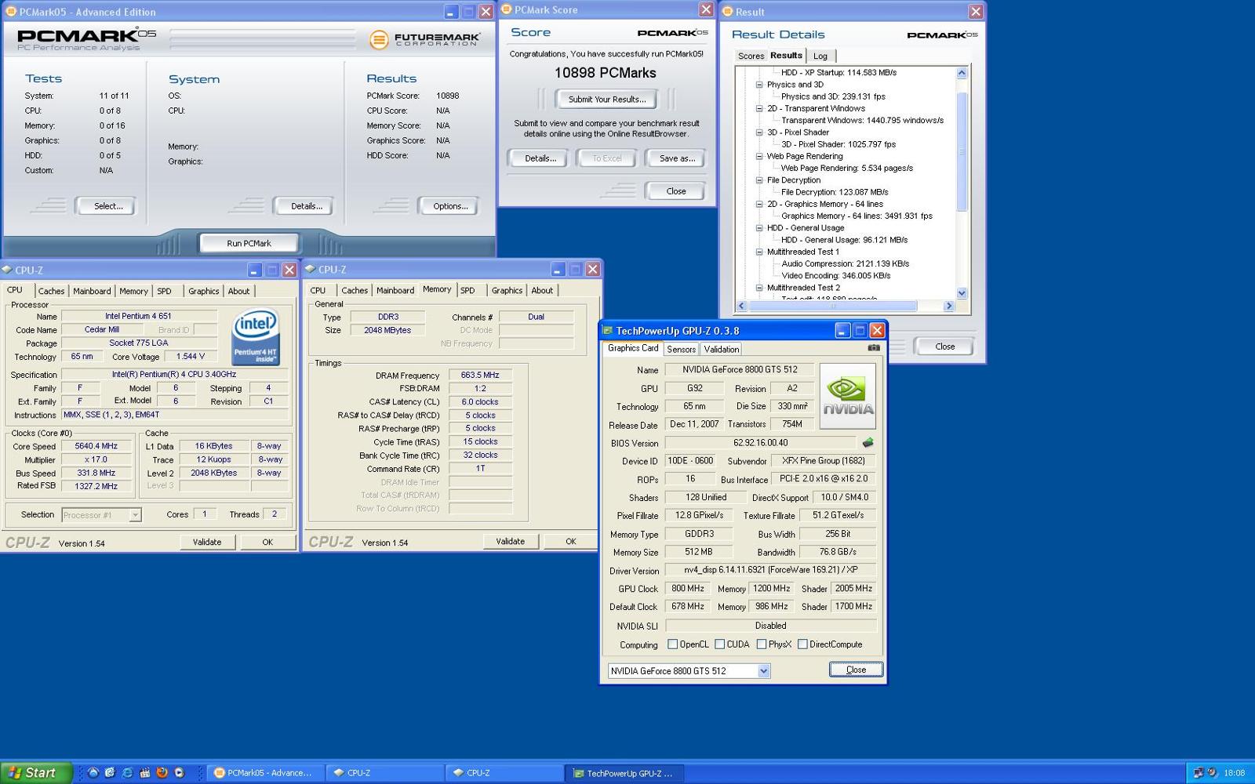
Task: Open the Graphics tab in the CPU-Z window showing the CPU tab
Action: [204, 291]
